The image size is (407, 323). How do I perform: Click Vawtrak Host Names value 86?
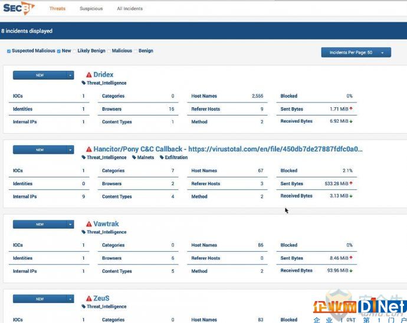click(x=261, y=245)
